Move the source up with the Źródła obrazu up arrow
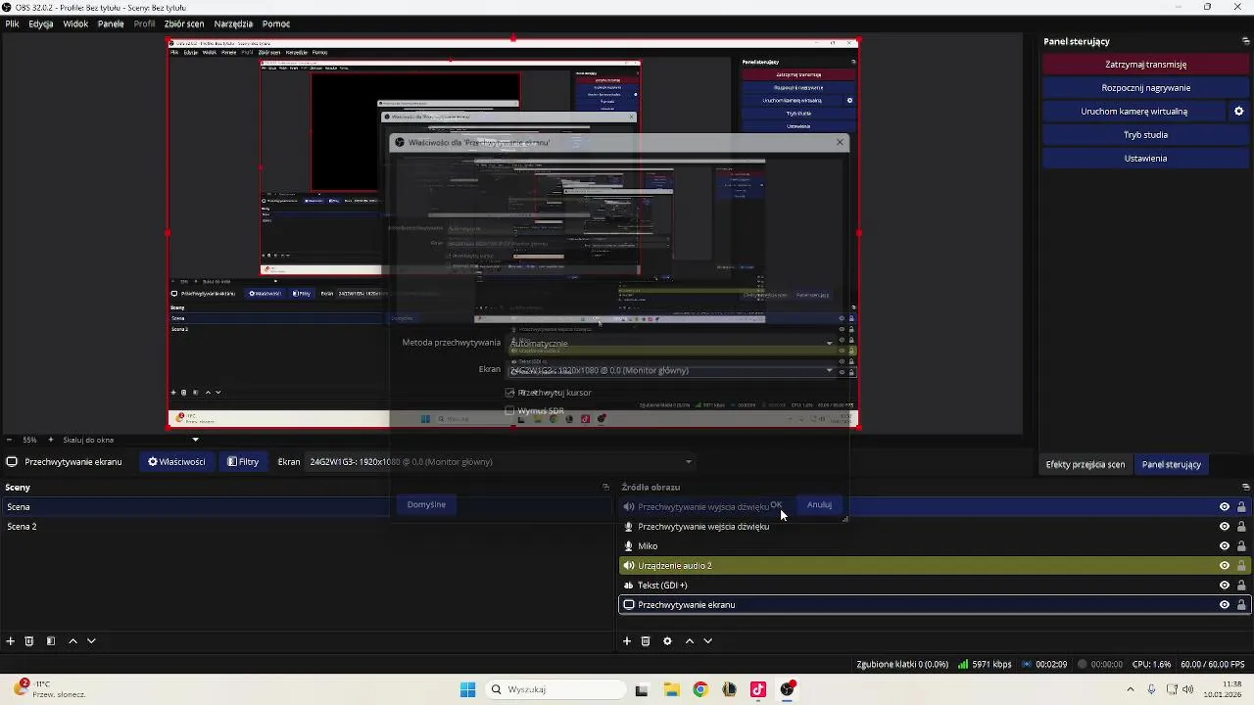This screenshot has height=705, width=1254. click(x=690, y=641)
